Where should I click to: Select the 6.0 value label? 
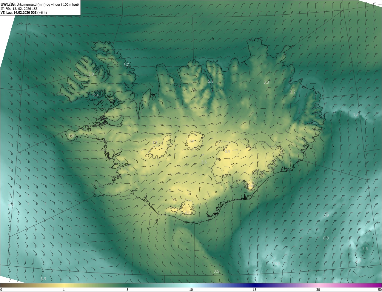pyautogui.click(x=326, y=238)
